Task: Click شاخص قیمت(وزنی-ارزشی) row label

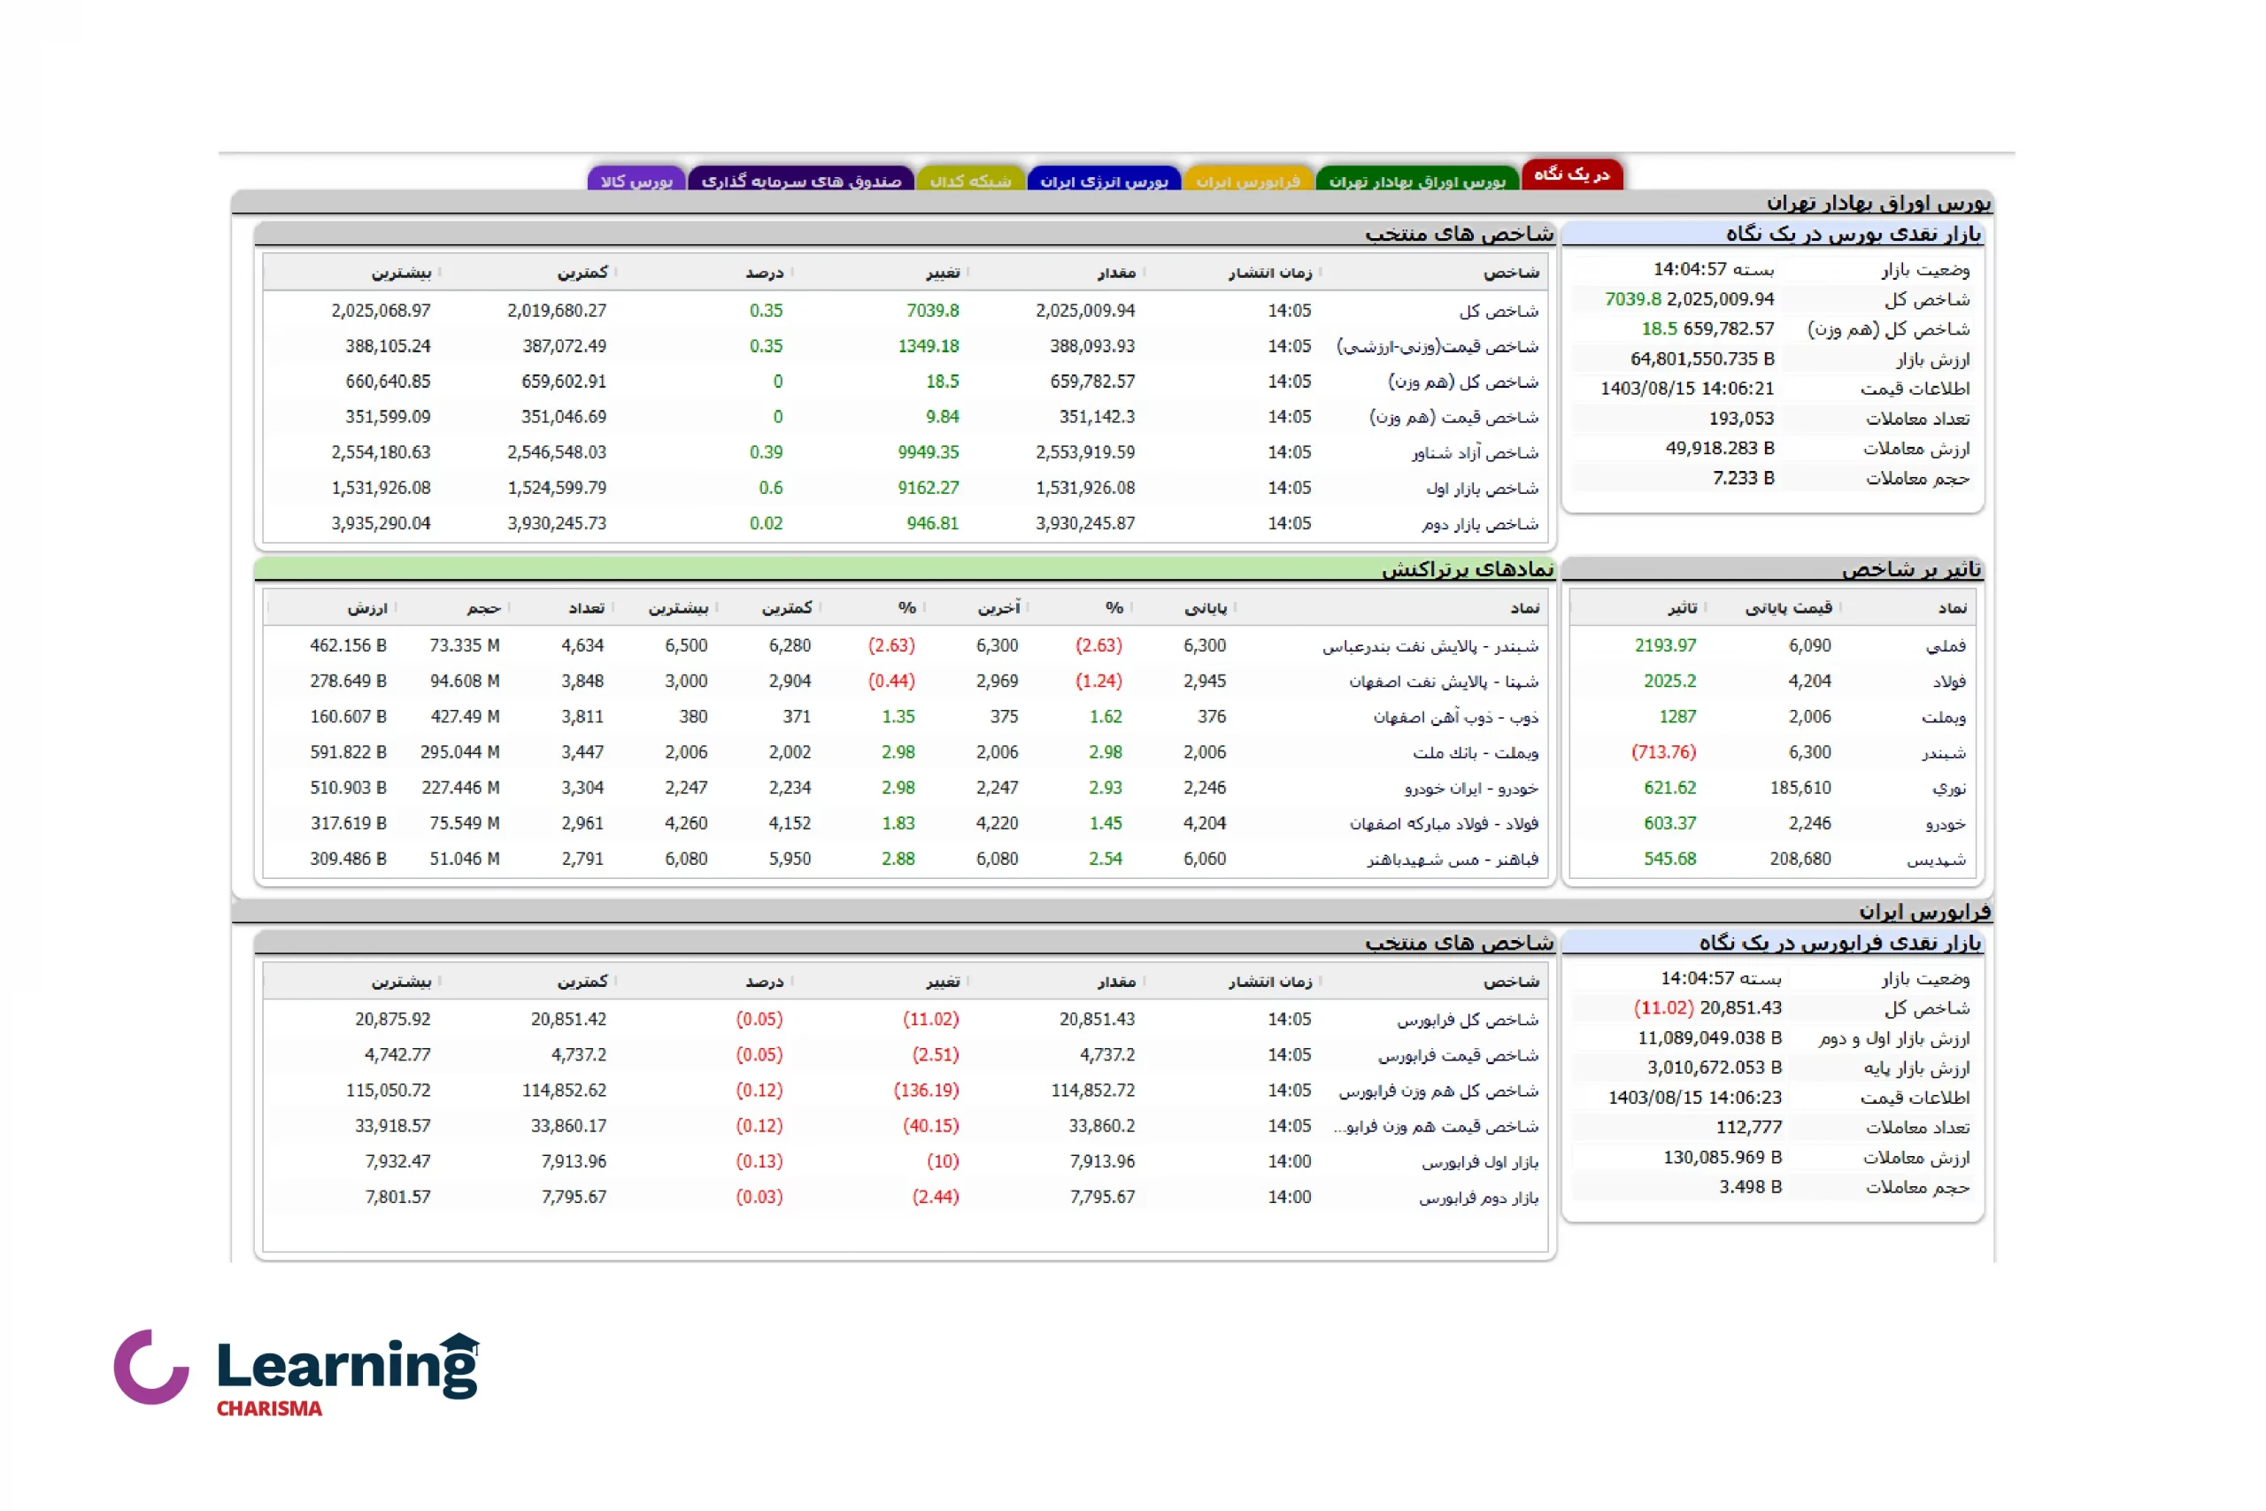Action: click(x=1437, y=347)
